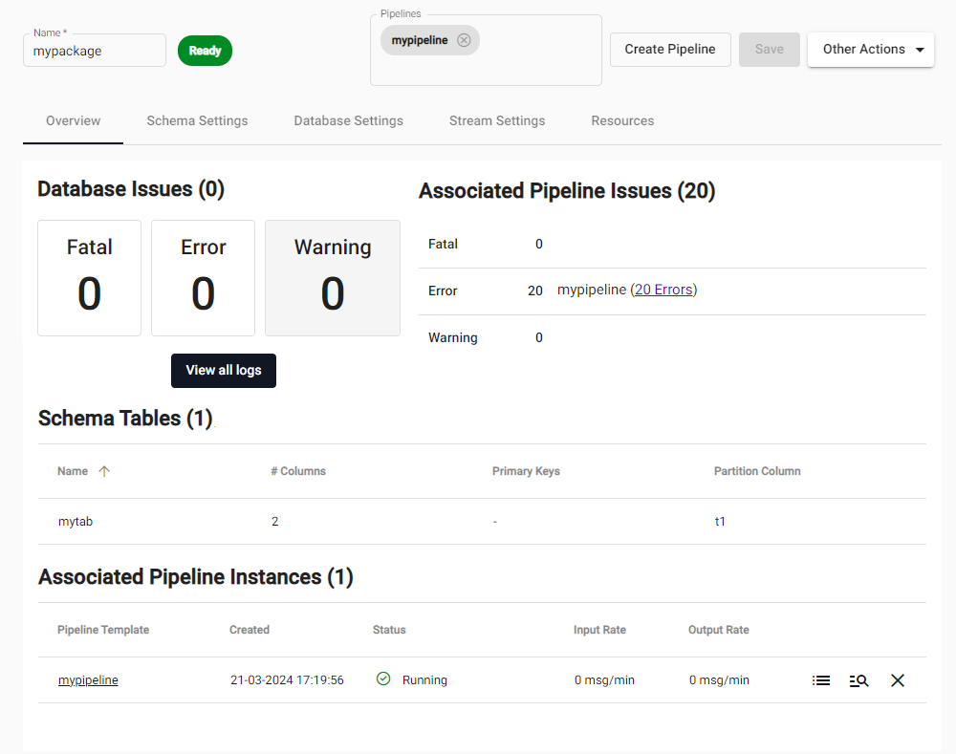Click the Create Pipeline button

pos(670,50)
